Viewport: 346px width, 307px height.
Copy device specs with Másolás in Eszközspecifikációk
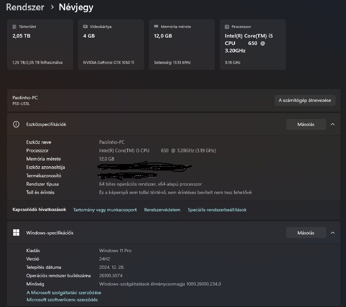306,124
